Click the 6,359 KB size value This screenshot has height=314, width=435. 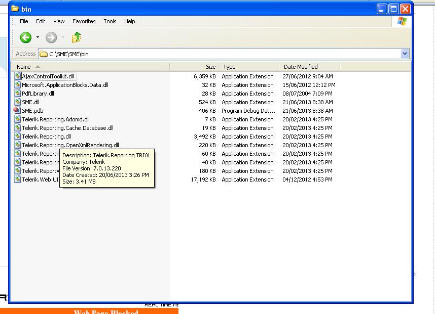pos(205,76)
